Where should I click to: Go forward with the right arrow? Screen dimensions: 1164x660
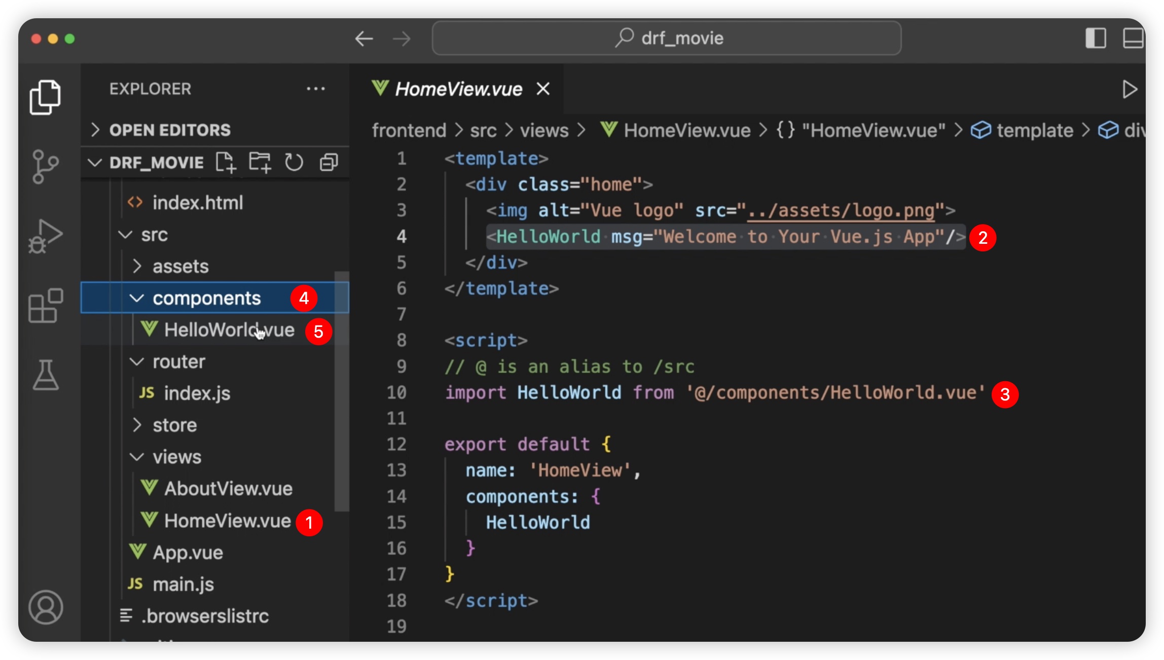(402, 39)
